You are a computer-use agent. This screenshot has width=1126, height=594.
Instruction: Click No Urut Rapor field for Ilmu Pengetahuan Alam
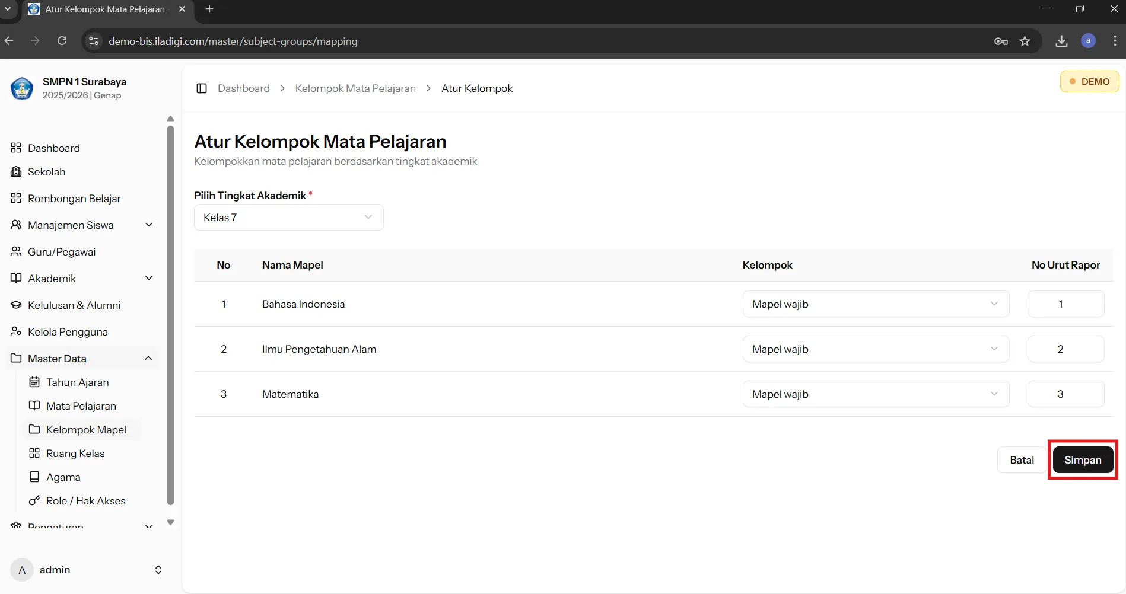coord(1065,349)
